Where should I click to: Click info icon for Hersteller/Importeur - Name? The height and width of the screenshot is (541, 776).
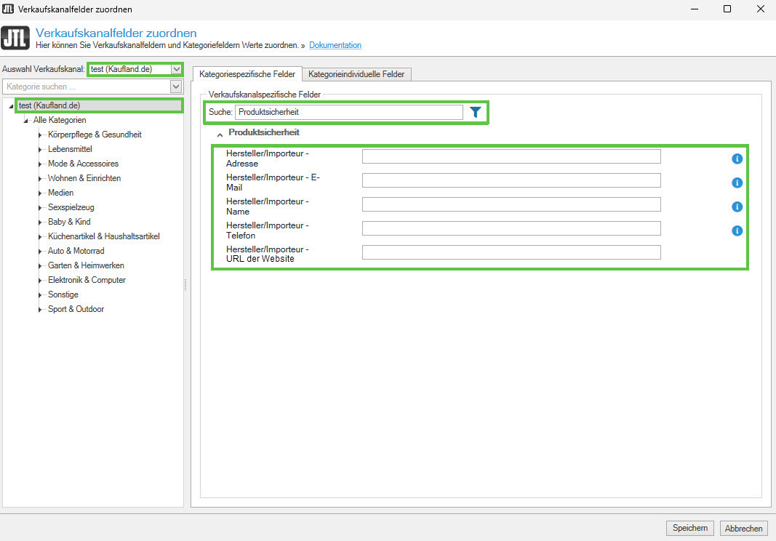coord(737,207)
